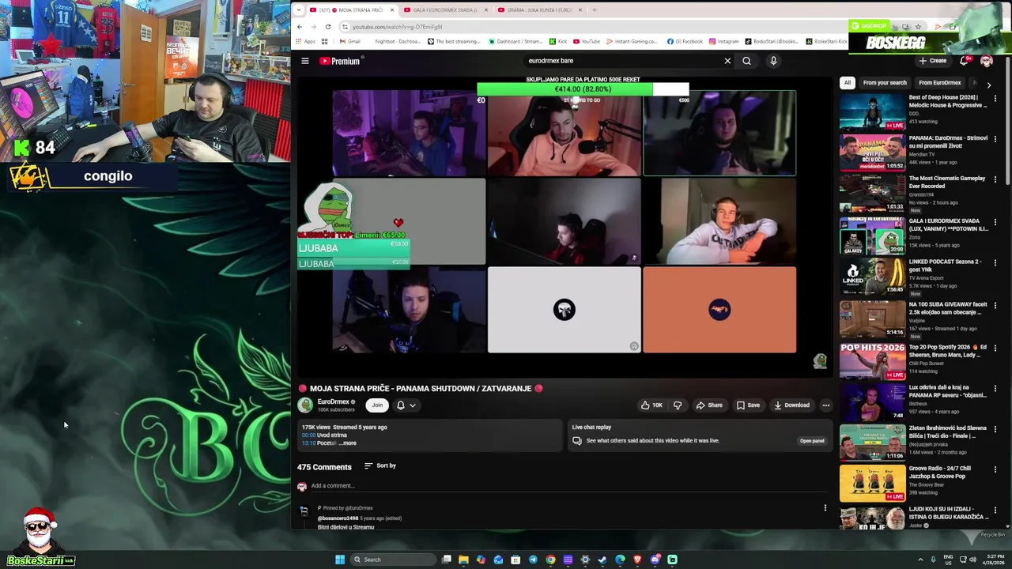The width and height of the screenshot is (1012, 569).
Task: Open Groove Radio 24/7 live thumbnail
Action: pos(873,483)
